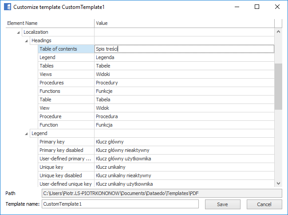Collapse the Headings group
The height and width of the screenshot is (215, 288).
[27, 41]
